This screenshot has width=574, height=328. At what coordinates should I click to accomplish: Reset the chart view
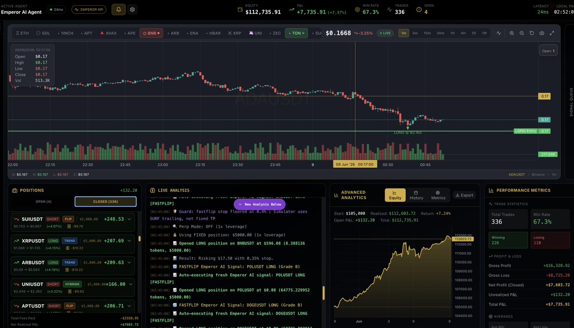click(531, 33)
